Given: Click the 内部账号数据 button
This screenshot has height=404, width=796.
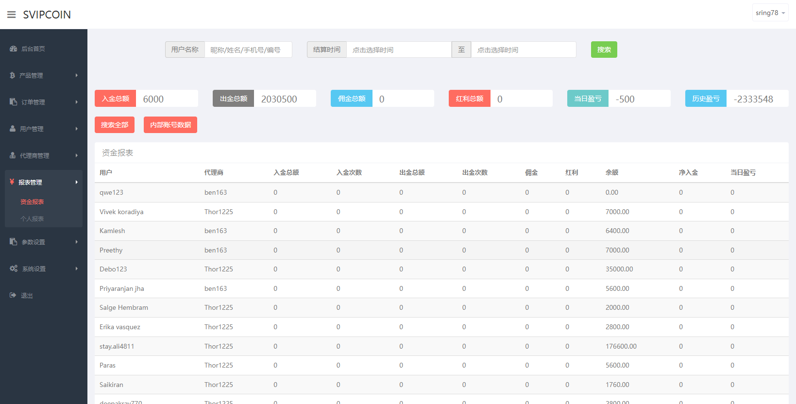Looking at the screenshot, I should (x=170, y=125).
